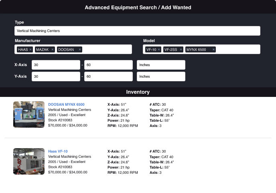The width and height of the screenshot is (276, 193).
Task: Remove the HAAS manufacturer tag
Action: click(x=30, y=50)
